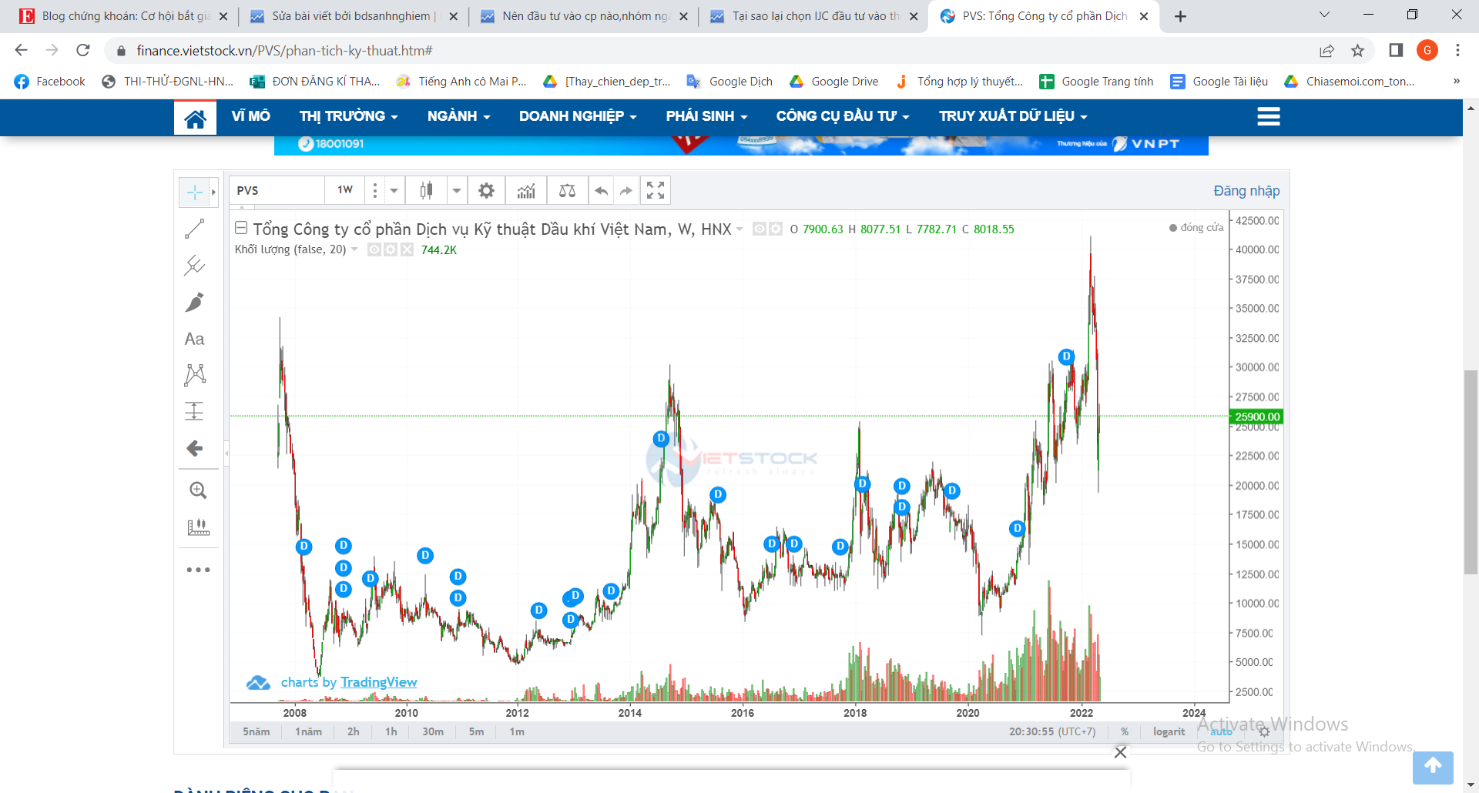Expand the cursor tool options arrow
Image resolution: width=1479 pixels, height=793 pixels.
[x=213, y=192]
